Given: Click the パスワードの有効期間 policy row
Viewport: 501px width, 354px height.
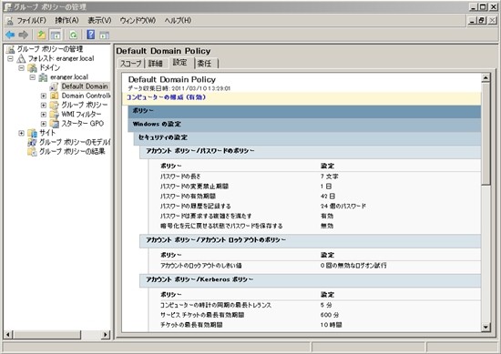Looking at the screenshot, I should (315, 197).
